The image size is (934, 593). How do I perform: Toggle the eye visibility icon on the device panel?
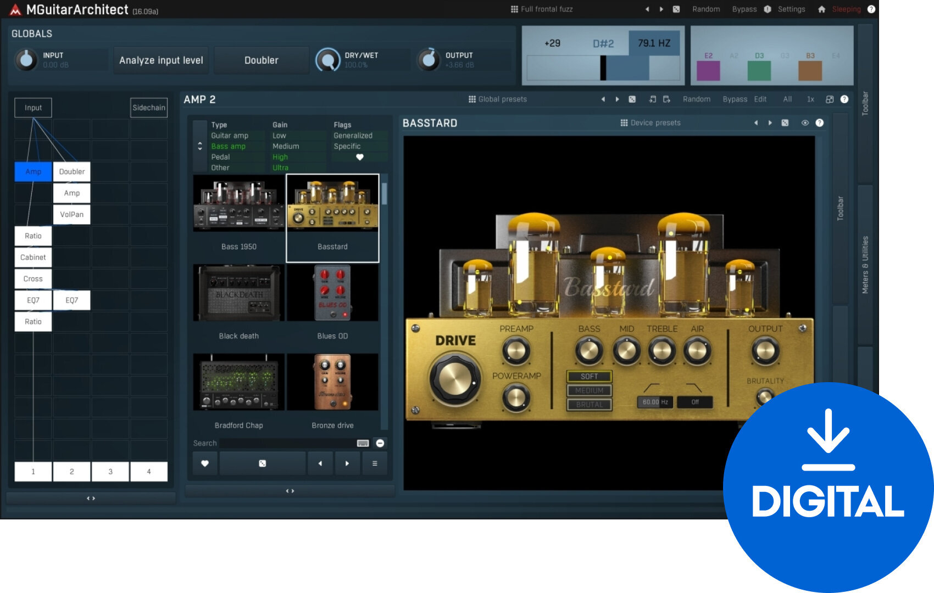click(803, 122)
